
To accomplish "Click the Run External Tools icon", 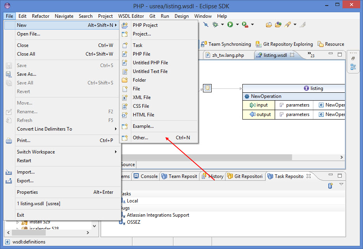I will (x=245, y=24).
